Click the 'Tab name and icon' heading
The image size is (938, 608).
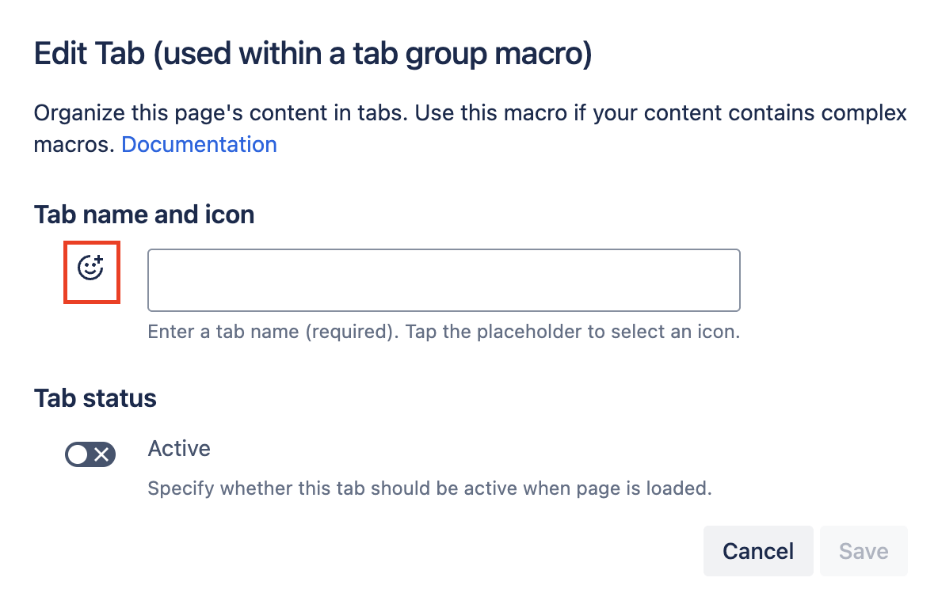(144, 214)
